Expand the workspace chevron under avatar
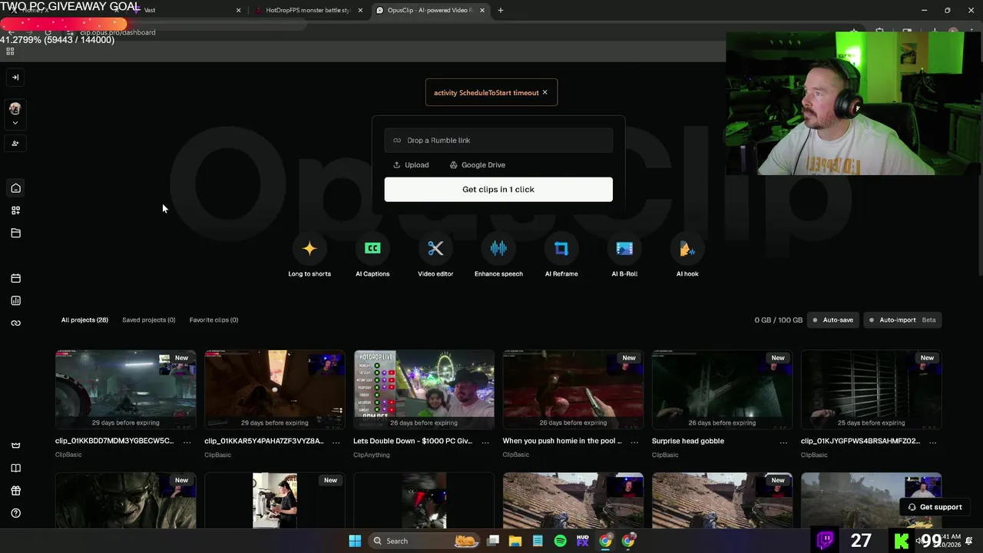 [x=15, y=123]
